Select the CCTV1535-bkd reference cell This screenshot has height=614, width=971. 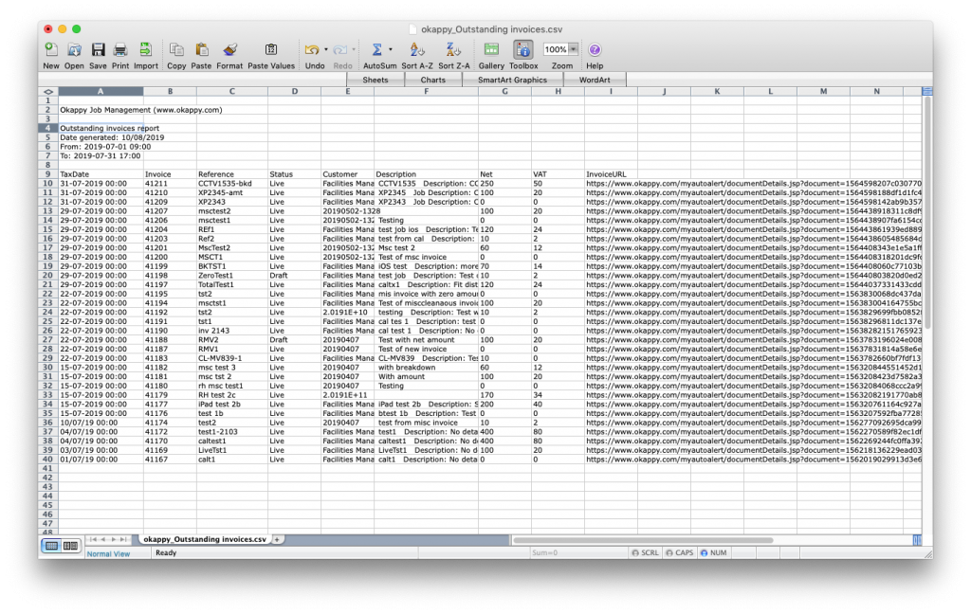pos(232,184)
